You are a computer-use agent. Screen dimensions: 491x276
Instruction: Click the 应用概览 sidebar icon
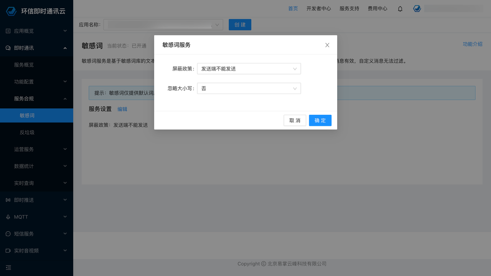pos(8,31)
